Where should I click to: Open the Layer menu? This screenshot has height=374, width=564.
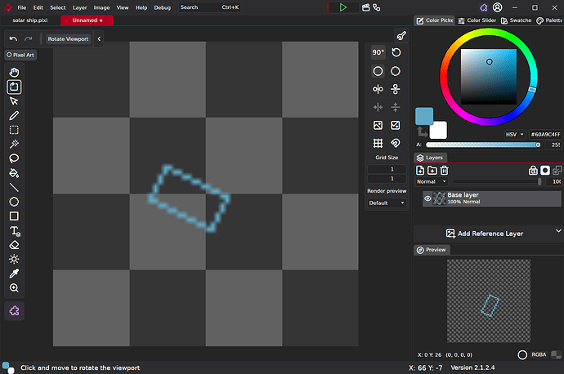click(x=79, y=7)
